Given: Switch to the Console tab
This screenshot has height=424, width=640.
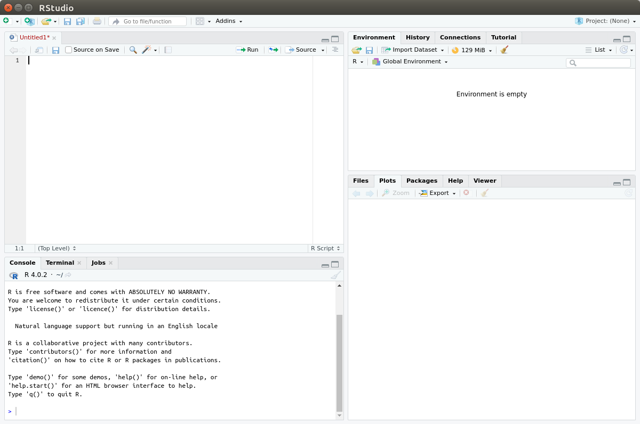Looking at the screenshot, I should tap(22, 263).
